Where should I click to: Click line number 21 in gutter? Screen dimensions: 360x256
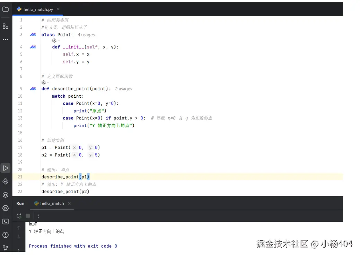pyautogui.click(x=20, y=177)
